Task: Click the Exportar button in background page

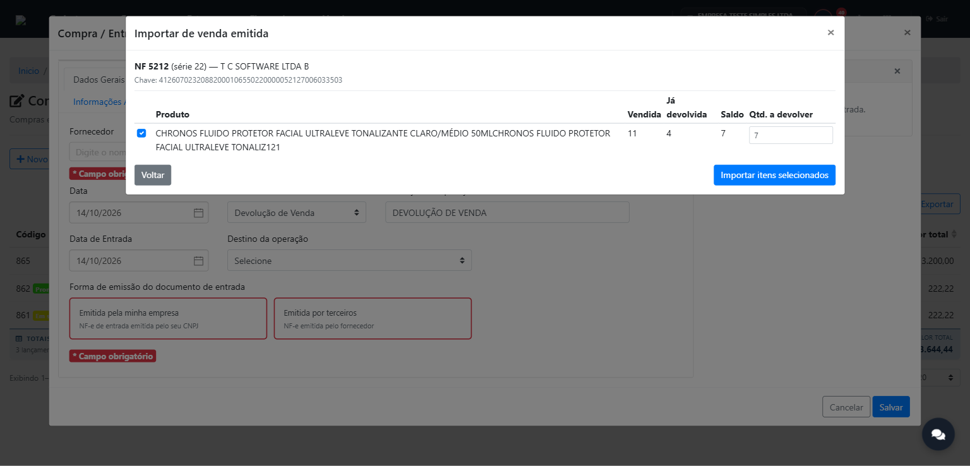Action: pyautogui.click(x=940, y=204)
